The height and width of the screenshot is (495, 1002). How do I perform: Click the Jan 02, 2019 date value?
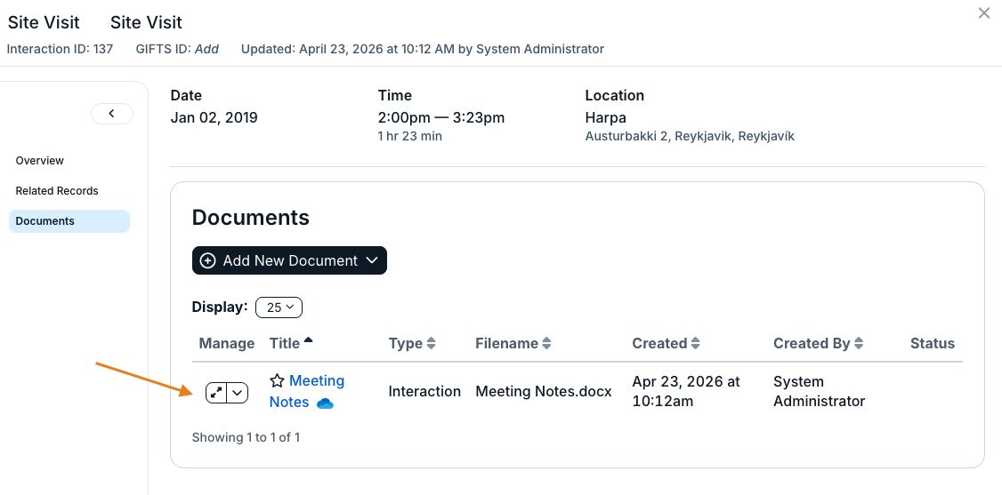click(214, 118)
